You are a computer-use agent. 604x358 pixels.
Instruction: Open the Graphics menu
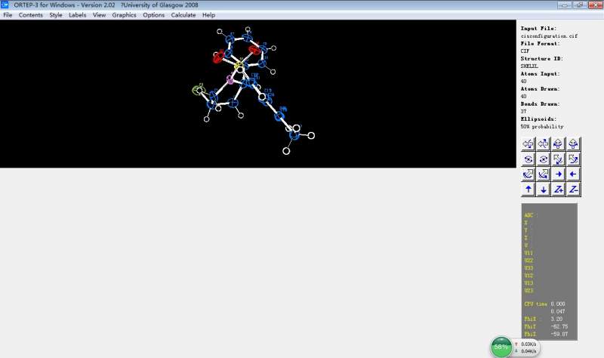pyautogui.click(x=124, y=15)
